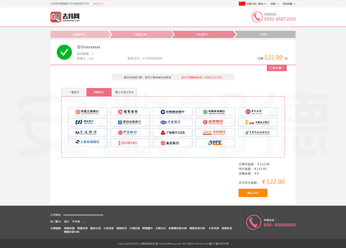This screenshot has height=248, width=346.
Task: Choose the 支付宝 Alipay logo
Action: click(215, 143)
